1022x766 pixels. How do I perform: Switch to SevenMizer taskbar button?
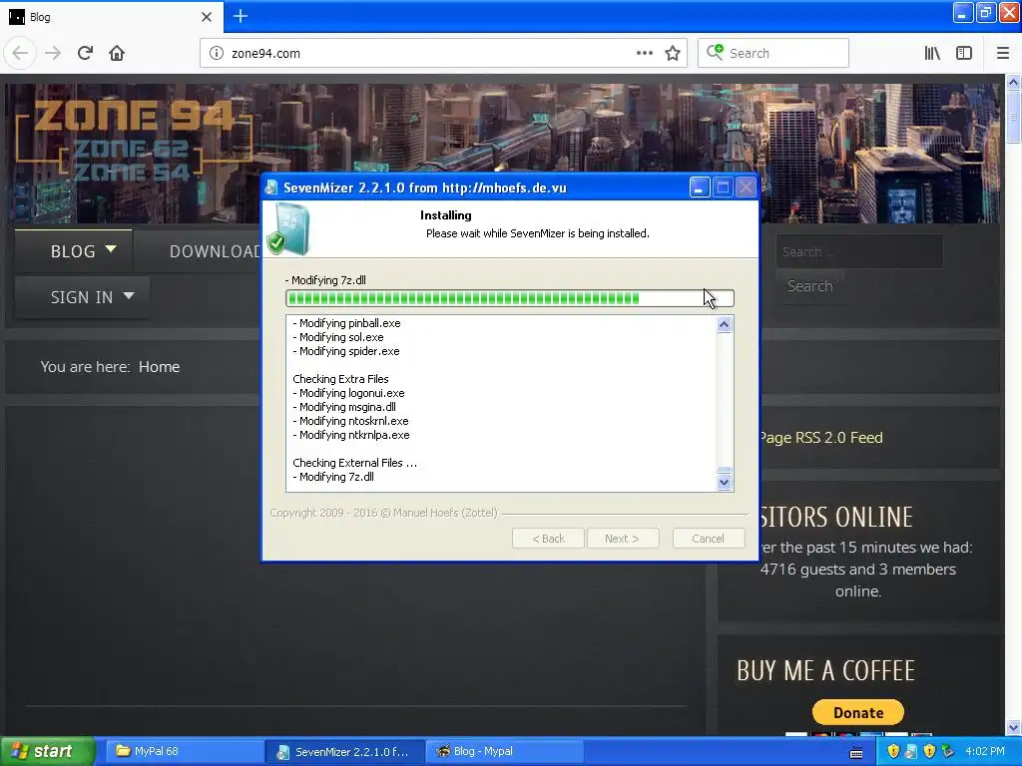click(x=345, y=751)
